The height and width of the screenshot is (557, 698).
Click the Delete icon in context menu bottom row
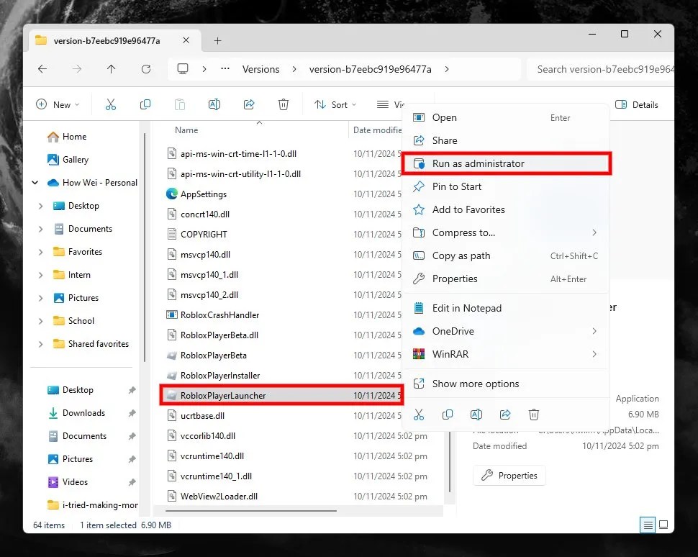point(533,415)
